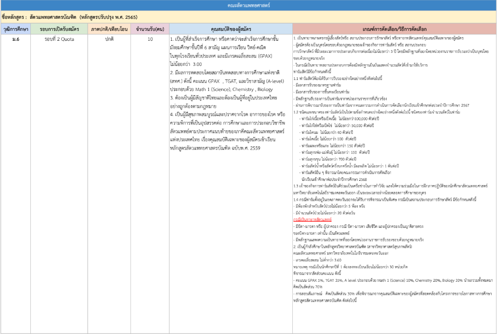Click the คณะสัตวแพทยศาสตร์ title banner
498x334 pixels.
tap(248, 5)
